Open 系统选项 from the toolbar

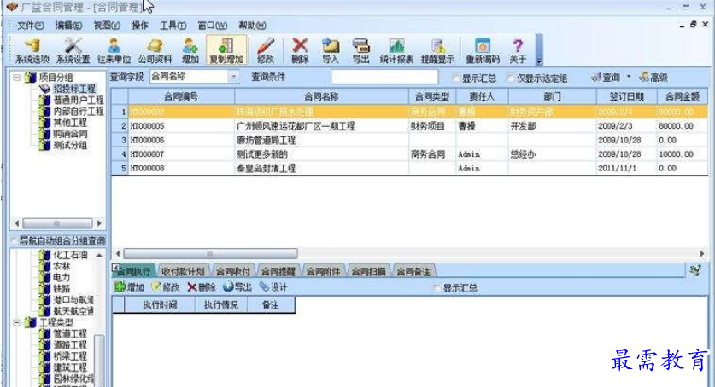[x=32, y=50]
